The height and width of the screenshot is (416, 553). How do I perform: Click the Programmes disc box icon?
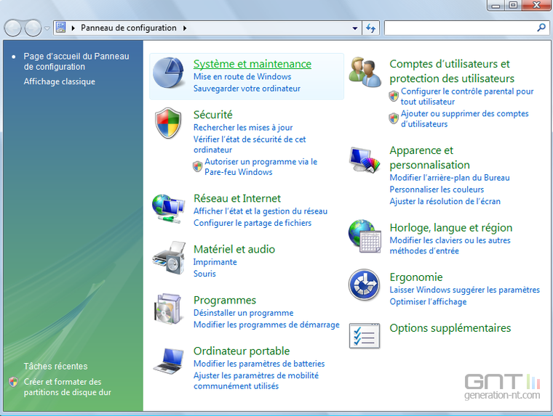(x=168, y=309)
